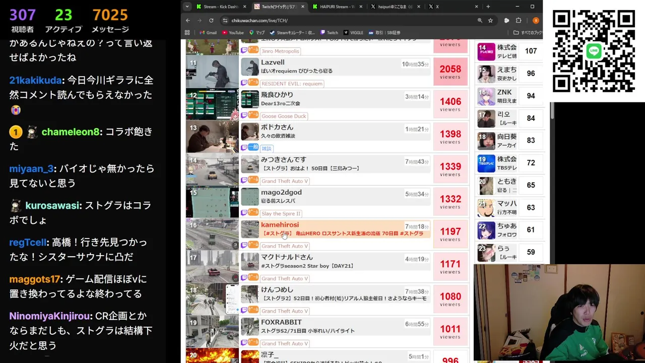Screen dimensions: 645x363
Task: Open the apps grid in bookmarks bar
Action: (x=187, y=33)
